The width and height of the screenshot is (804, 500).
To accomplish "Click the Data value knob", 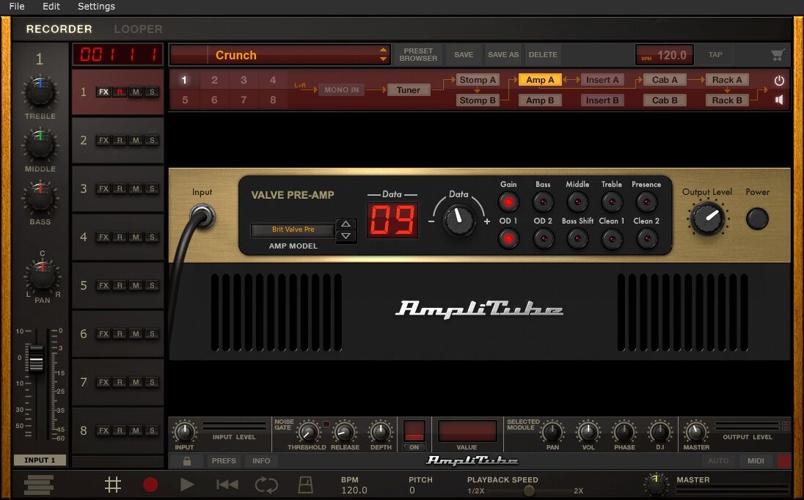I will click(x=459, y=220).
